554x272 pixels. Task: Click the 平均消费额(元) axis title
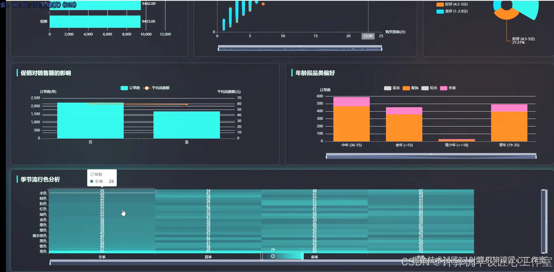[229, 92]
